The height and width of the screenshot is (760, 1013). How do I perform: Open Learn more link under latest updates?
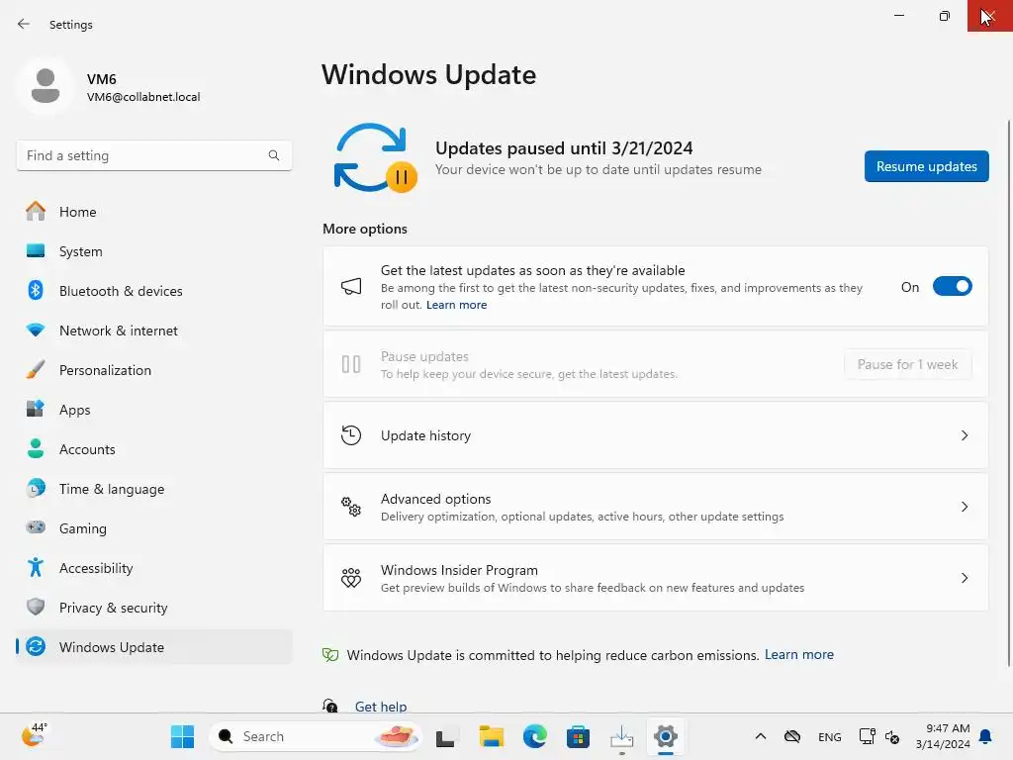coord(456,305)
